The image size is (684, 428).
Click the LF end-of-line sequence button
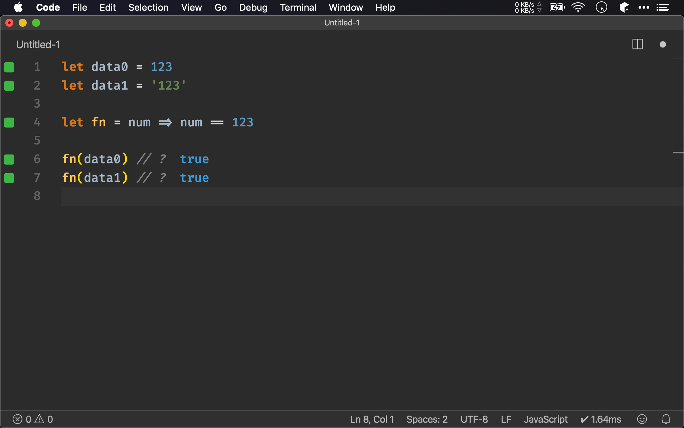(506, 419)
